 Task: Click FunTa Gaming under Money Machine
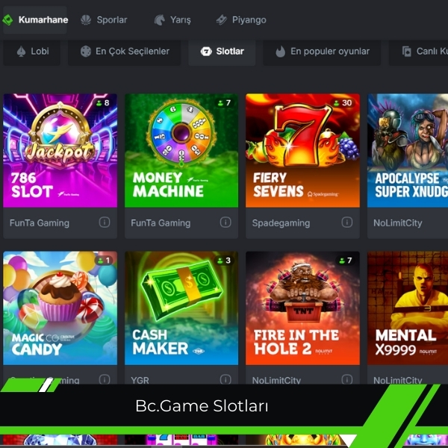[x=161, y=223]
